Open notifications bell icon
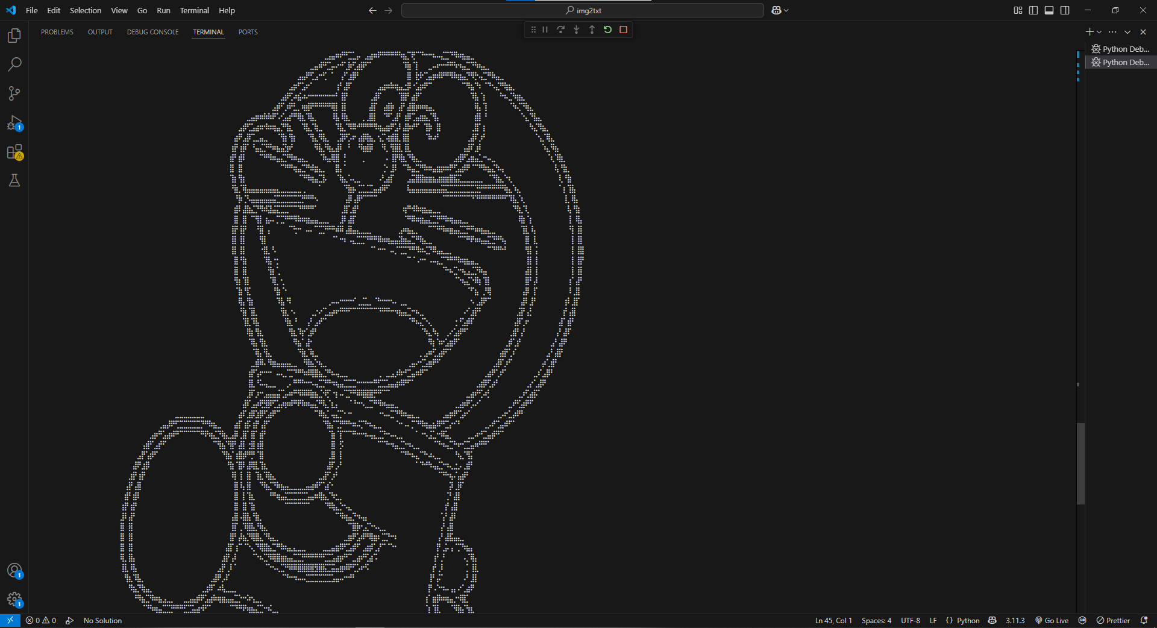 point(1144,620)
